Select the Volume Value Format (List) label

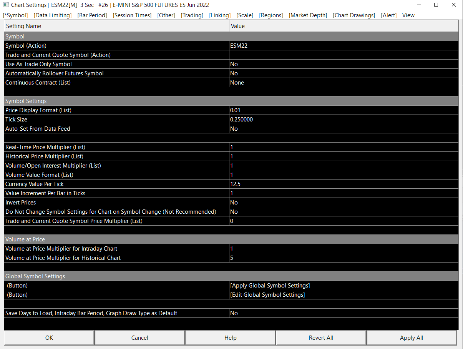click(x=39, y=175)
